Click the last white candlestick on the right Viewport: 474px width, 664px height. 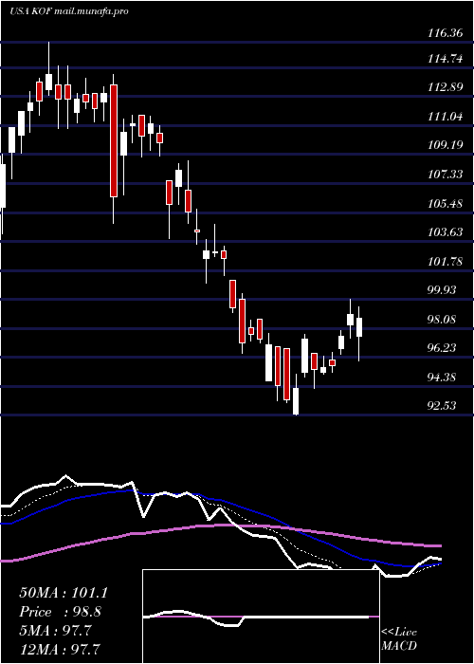pyautogui.click(x=359, y=327)
